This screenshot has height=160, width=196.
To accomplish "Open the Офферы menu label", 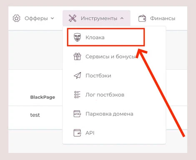I will tap(36, 18).
